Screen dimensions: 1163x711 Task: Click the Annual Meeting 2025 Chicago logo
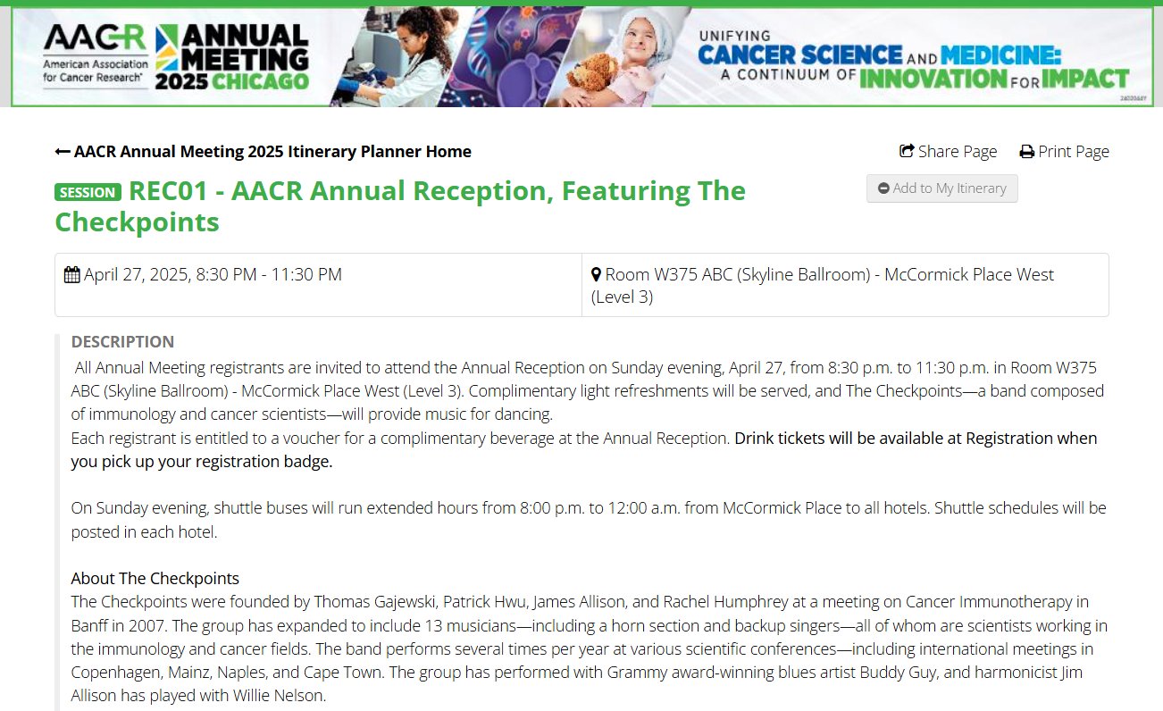(x=232, y=56)
